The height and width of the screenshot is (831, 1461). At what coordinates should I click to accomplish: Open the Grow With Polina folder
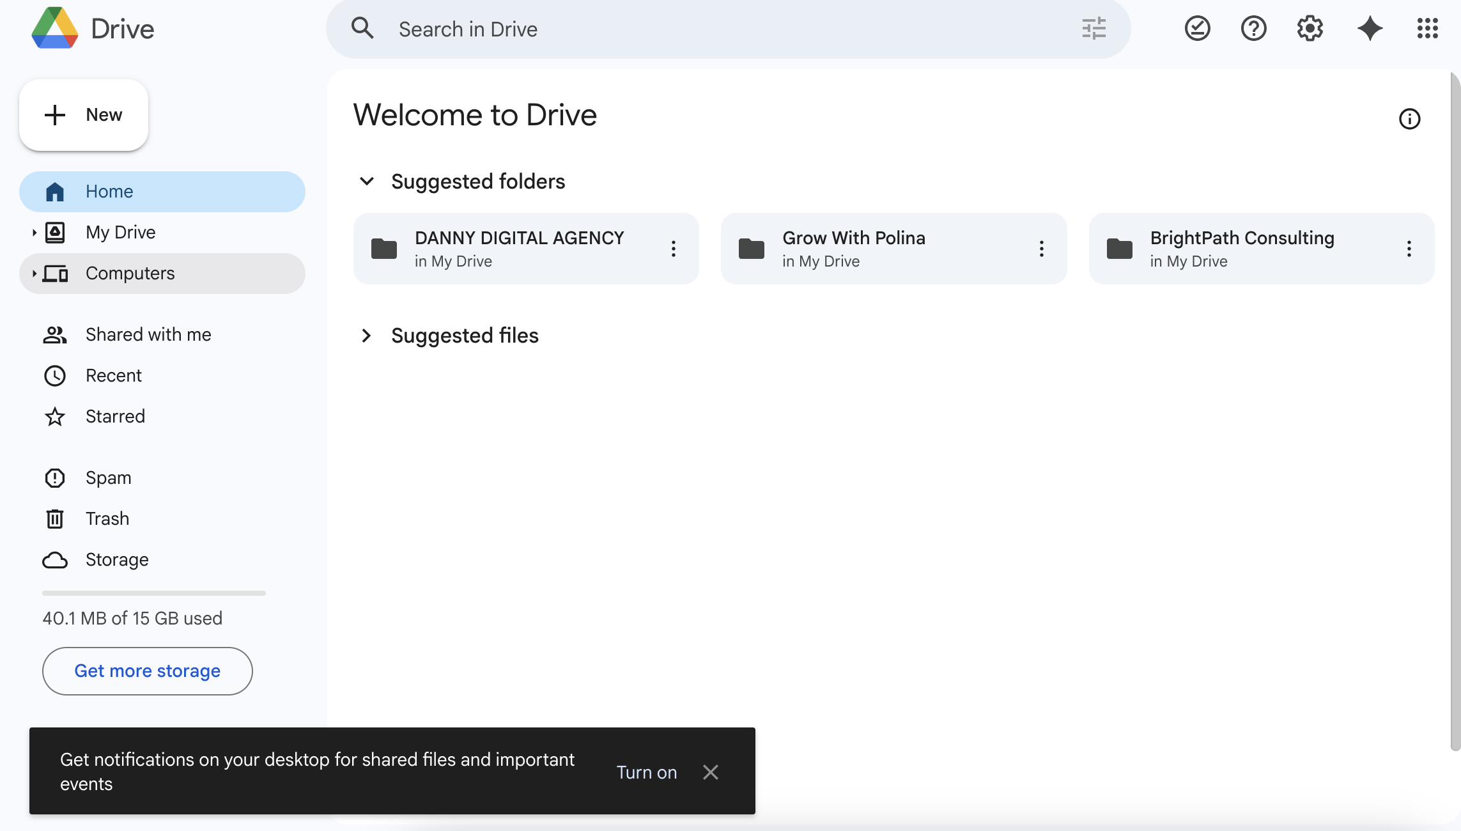click(x=894, y=249)
